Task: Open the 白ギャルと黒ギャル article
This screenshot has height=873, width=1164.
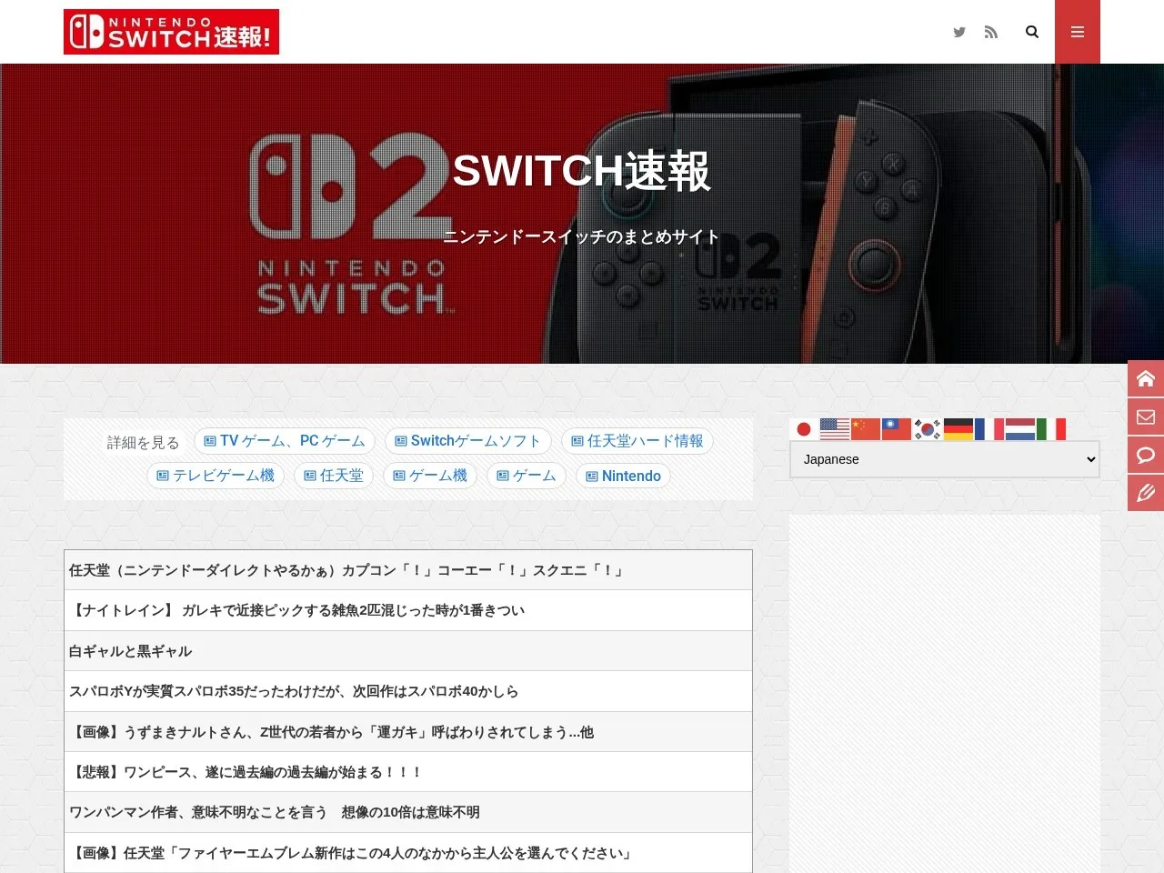Action: pyautogui.click(x=408, y=651)
